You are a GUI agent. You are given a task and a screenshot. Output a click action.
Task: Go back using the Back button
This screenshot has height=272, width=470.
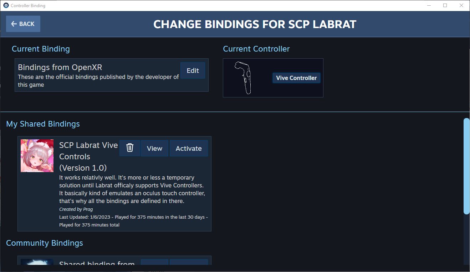[x=23, y=24]
